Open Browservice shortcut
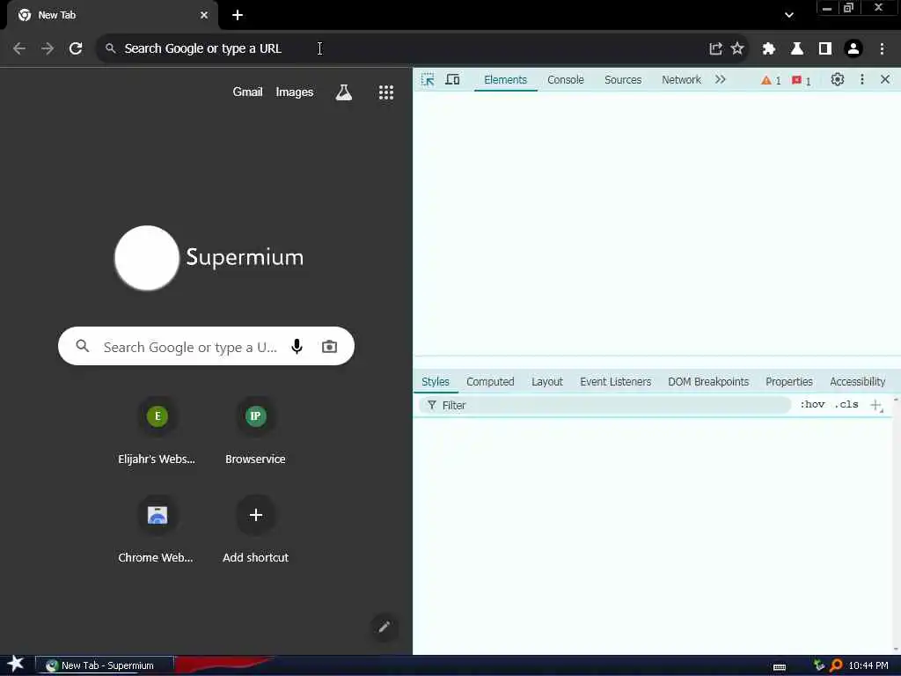Viewport: 901px width, 676px height. [256, 431]
